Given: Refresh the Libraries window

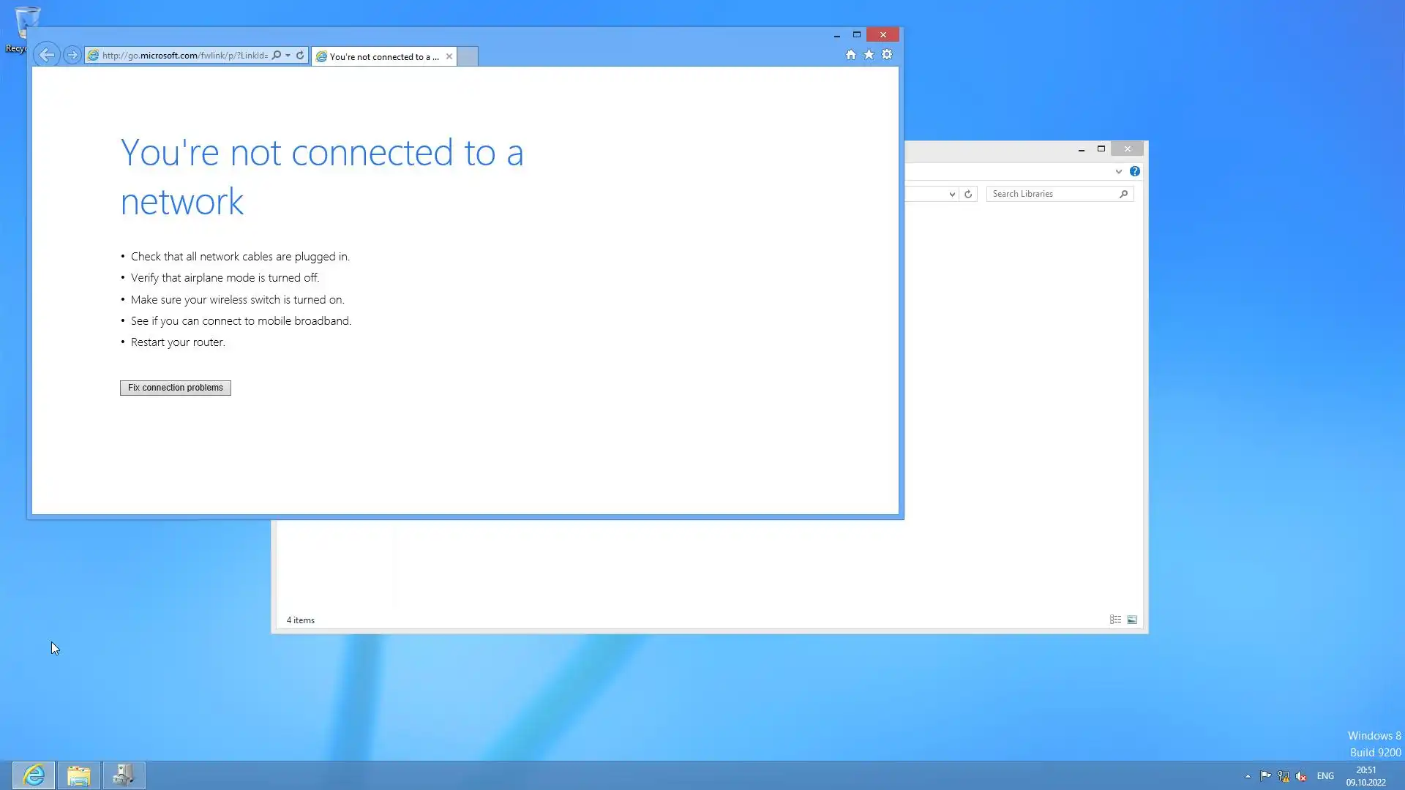Looking at the screenshot, I should (968, 194).
